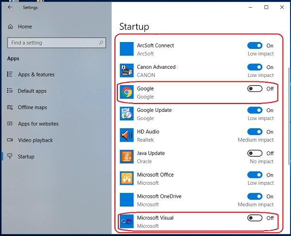Select the Startup sidebar item

(26, 157)
